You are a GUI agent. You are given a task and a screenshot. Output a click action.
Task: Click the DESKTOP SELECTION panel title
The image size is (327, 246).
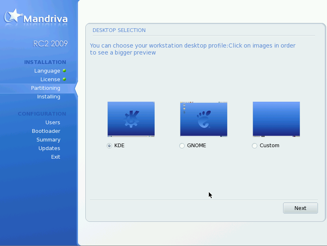(119, 30)
